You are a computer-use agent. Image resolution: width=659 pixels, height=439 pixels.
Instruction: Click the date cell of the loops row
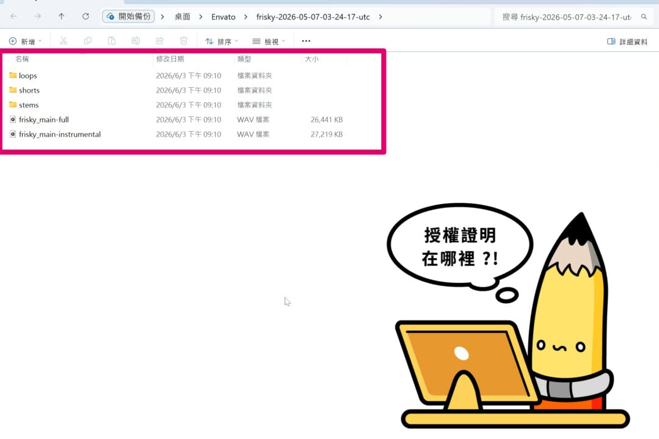tap(188, 76)
